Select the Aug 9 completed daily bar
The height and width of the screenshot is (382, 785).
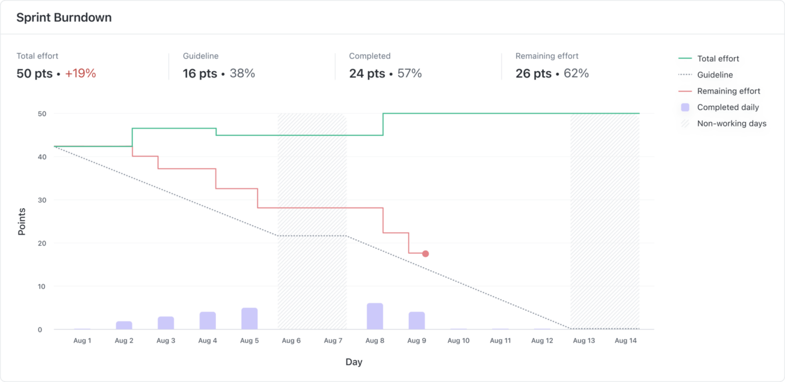pos(417,321)
